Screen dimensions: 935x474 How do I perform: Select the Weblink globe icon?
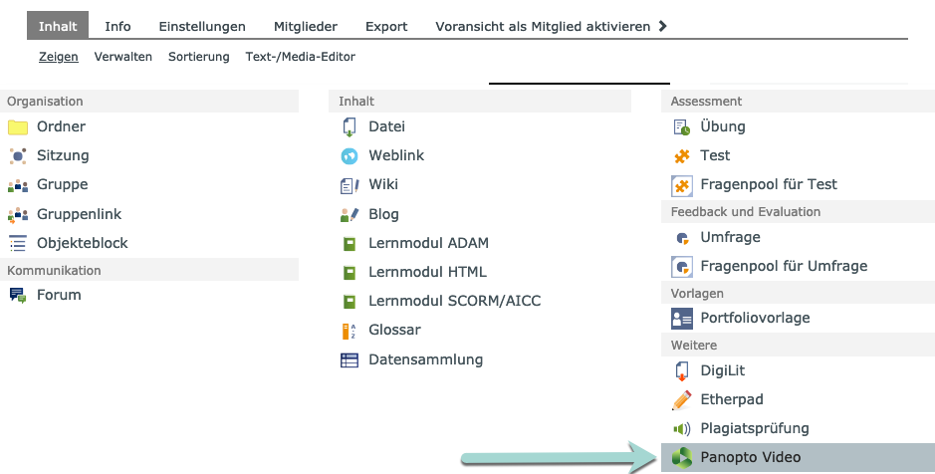click(350, 156)
